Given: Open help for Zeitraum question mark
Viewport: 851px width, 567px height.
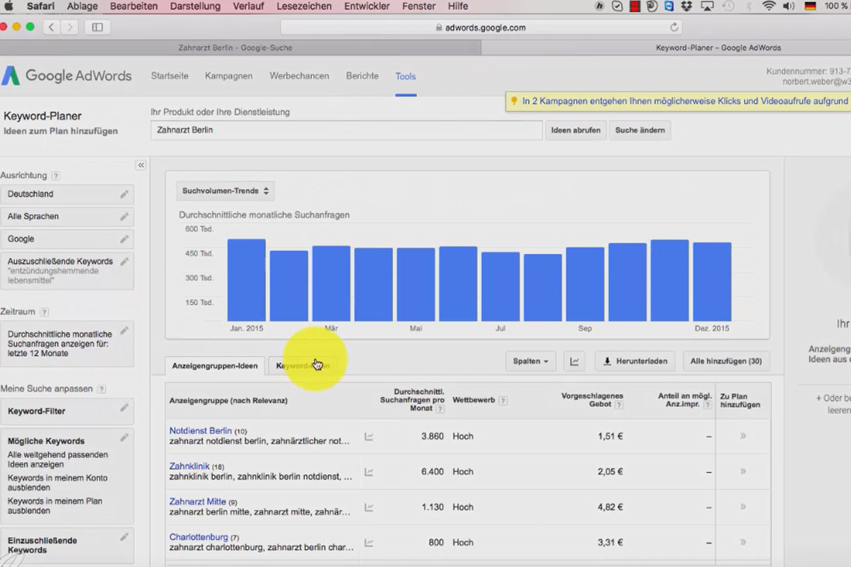Looking at the screenshot, I should coord(44,312).
